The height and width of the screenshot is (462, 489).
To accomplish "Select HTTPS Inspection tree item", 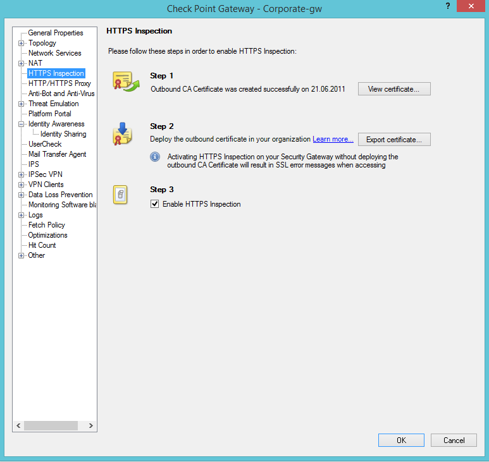I will (56, 73).
